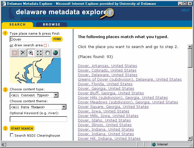
Task: Click the zoom to full extent tool
Action: tap(39, 53)
